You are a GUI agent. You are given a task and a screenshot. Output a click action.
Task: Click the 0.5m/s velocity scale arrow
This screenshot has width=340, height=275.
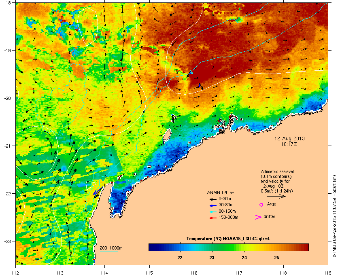click(276, 196)
